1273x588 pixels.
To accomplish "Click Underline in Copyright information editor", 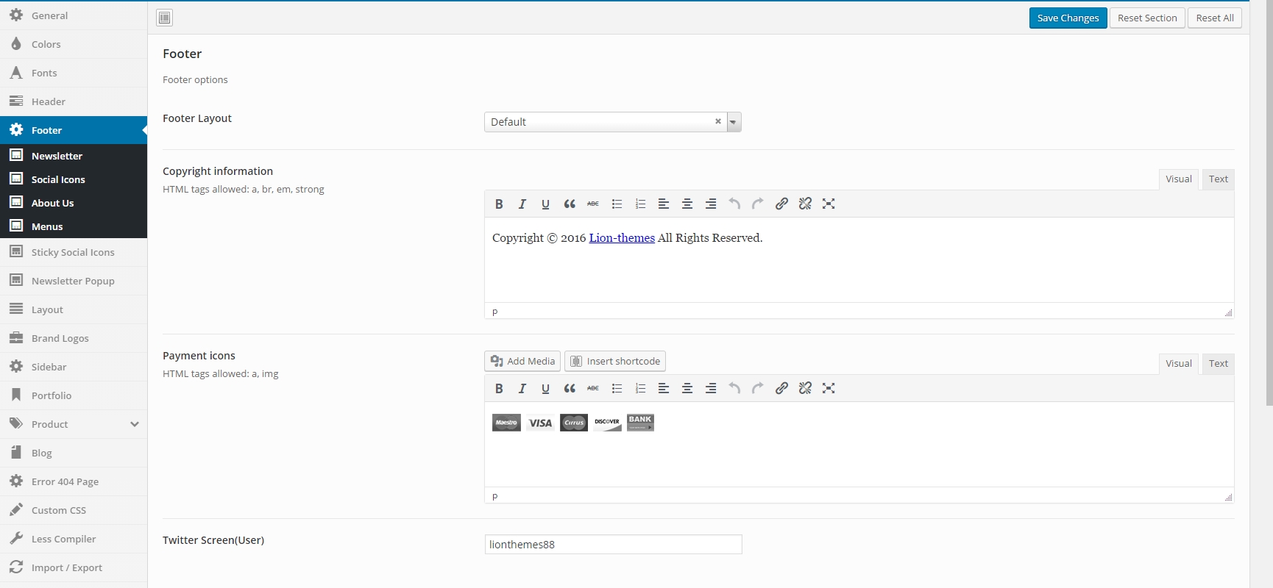I will click(x=546, y=204).
